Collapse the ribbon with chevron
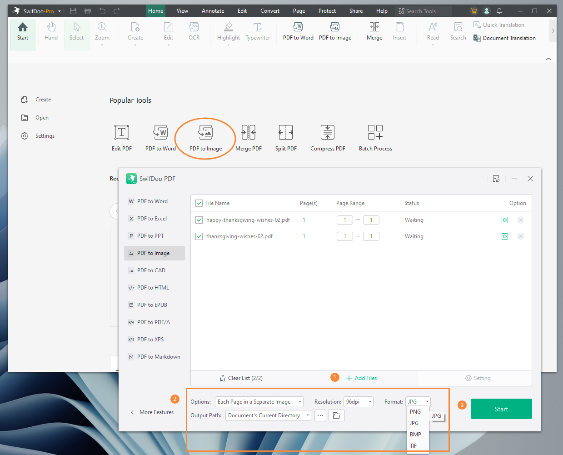 (548, 59)
